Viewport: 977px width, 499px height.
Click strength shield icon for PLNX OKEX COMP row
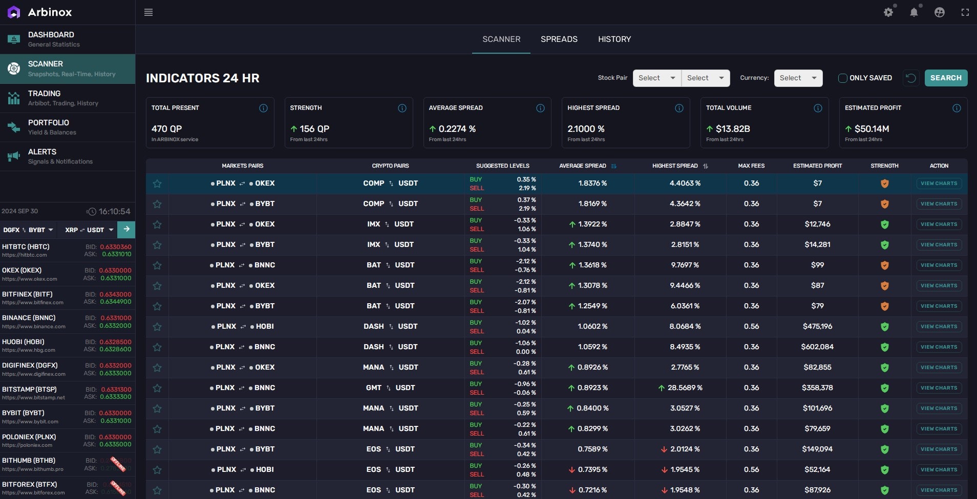(884, 184)
